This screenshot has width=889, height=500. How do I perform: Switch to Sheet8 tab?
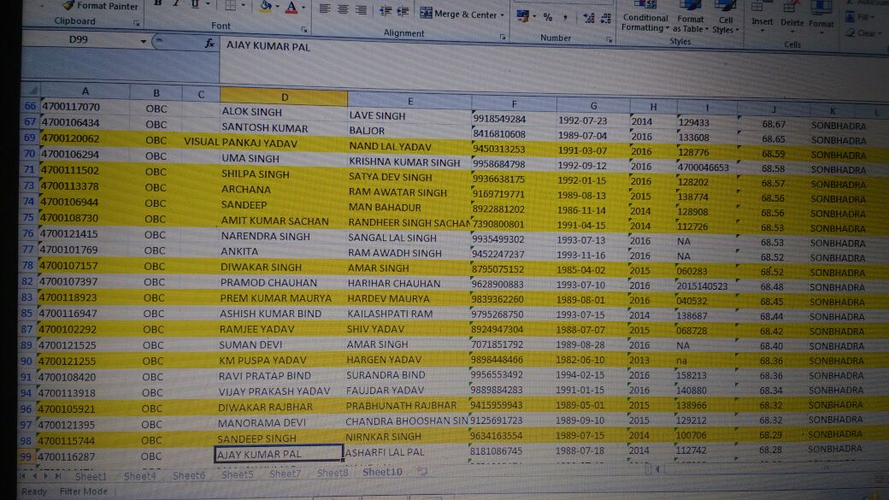(333, 472)
